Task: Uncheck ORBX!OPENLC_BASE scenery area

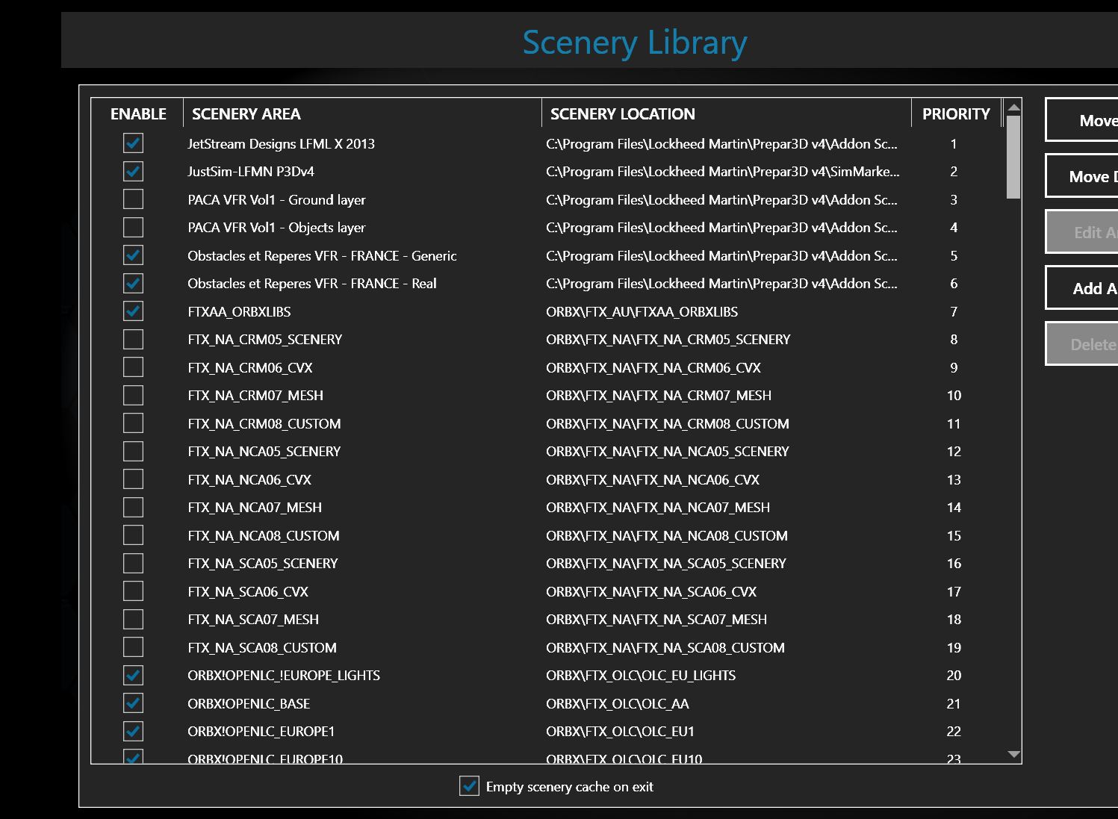Action: click(133, 703)
